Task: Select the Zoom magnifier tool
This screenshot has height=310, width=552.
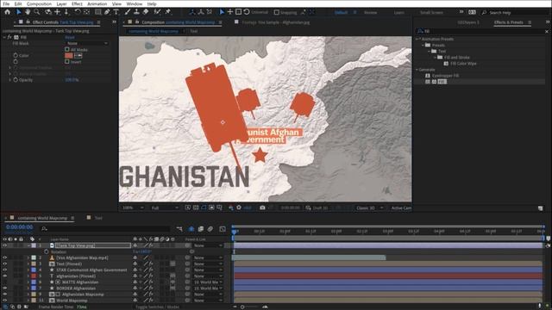Action: [36, 12]
